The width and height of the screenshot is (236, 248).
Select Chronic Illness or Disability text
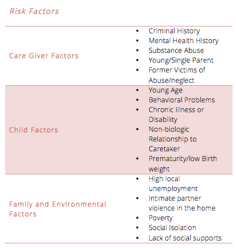[176, 115]
